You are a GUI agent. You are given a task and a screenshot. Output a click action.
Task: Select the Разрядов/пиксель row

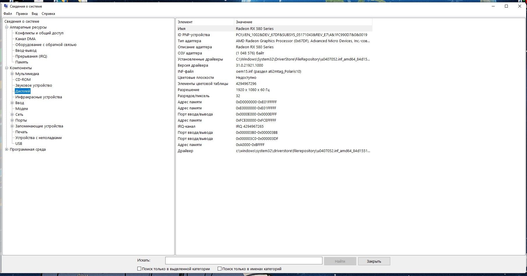tap(274, 96)
